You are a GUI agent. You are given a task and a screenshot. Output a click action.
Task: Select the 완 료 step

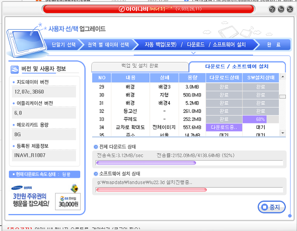[274, 45]
